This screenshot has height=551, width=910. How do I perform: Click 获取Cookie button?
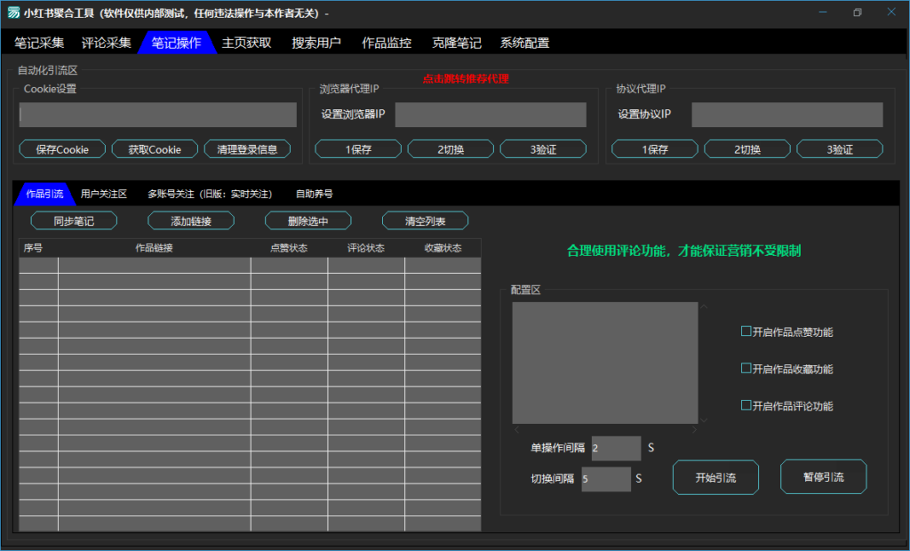tap(155, 149)
